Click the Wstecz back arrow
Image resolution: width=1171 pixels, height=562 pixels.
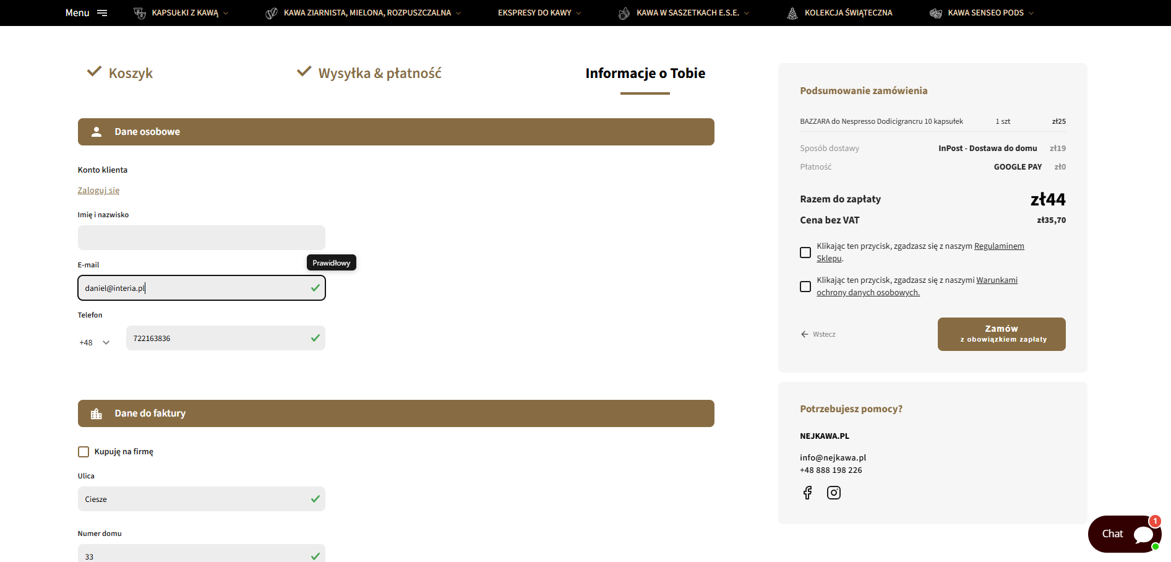(805, 334)
